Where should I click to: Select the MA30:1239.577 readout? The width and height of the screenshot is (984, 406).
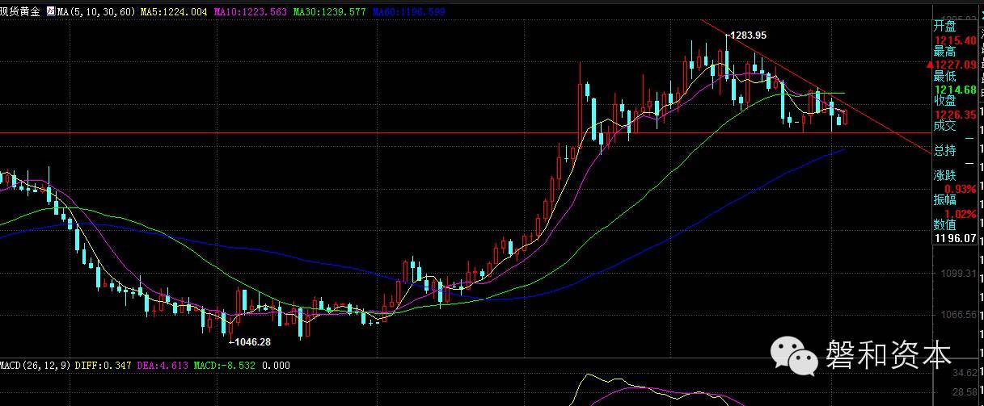click(x=332, y=13)
